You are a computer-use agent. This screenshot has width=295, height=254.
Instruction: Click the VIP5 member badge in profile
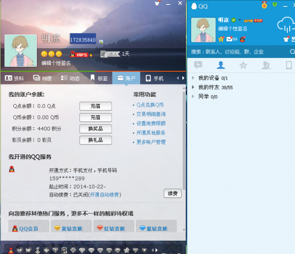coord(81,55)
